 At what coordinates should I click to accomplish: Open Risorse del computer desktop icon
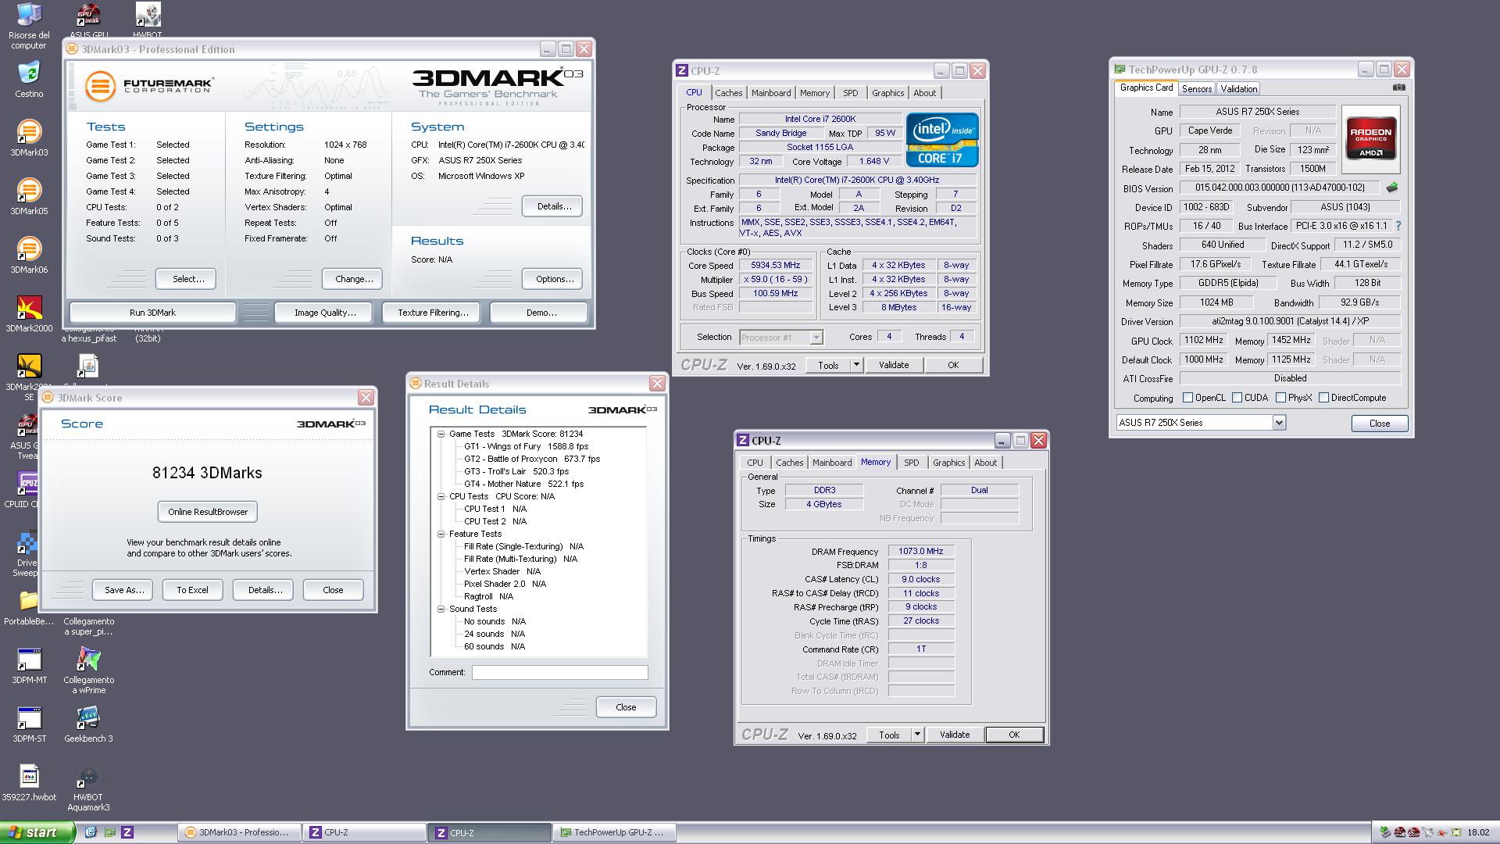(29, 25)
